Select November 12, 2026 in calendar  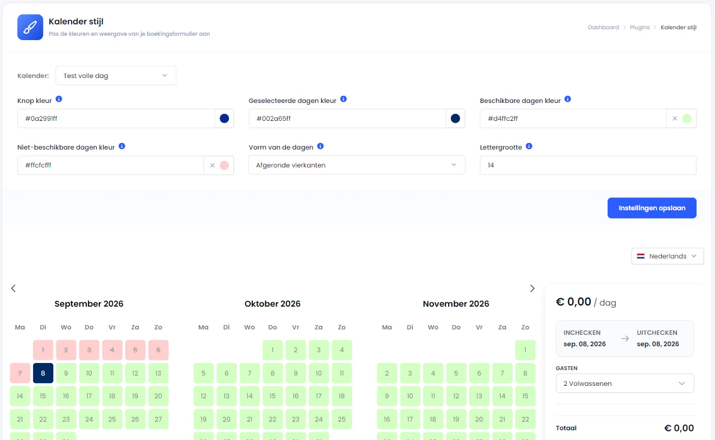(x=456, y=396)
